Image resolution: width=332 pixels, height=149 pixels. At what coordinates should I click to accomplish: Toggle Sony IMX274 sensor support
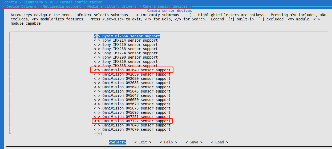(126, 53)
